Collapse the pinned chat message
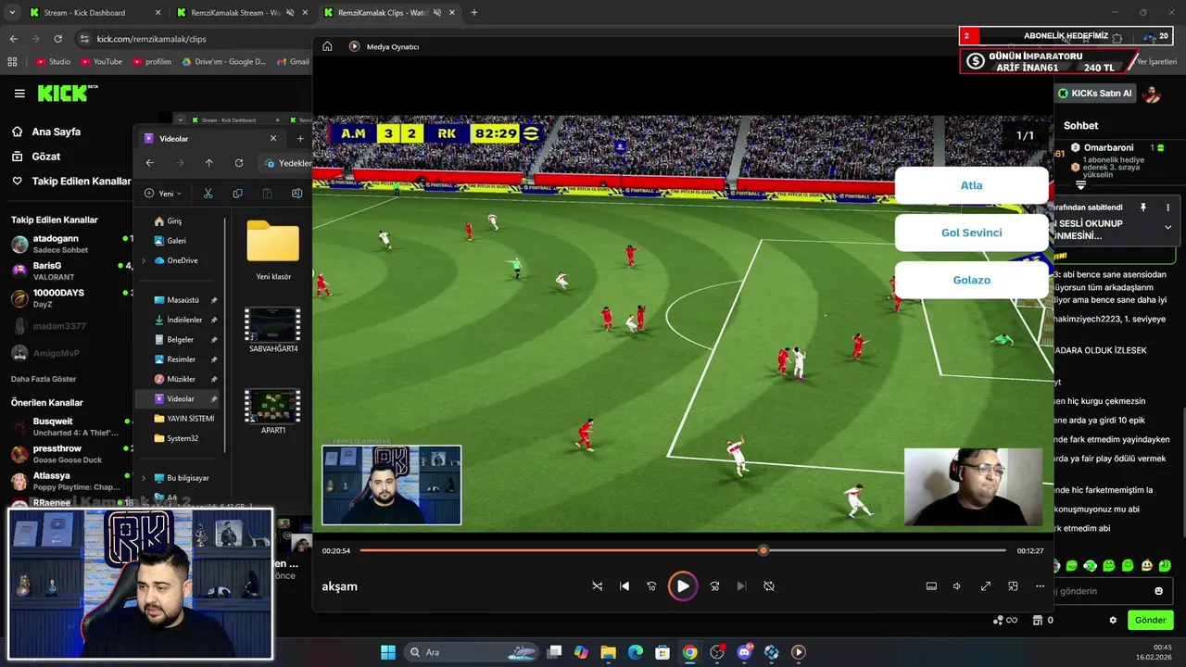Screen dimensions: 1186x667 tap(1167, 227)
